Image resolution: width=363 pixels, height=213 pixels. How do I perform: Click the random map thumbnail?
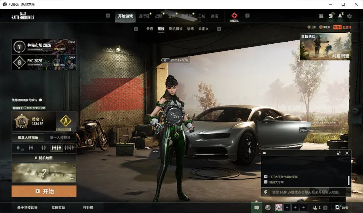(x=44, y=173)
